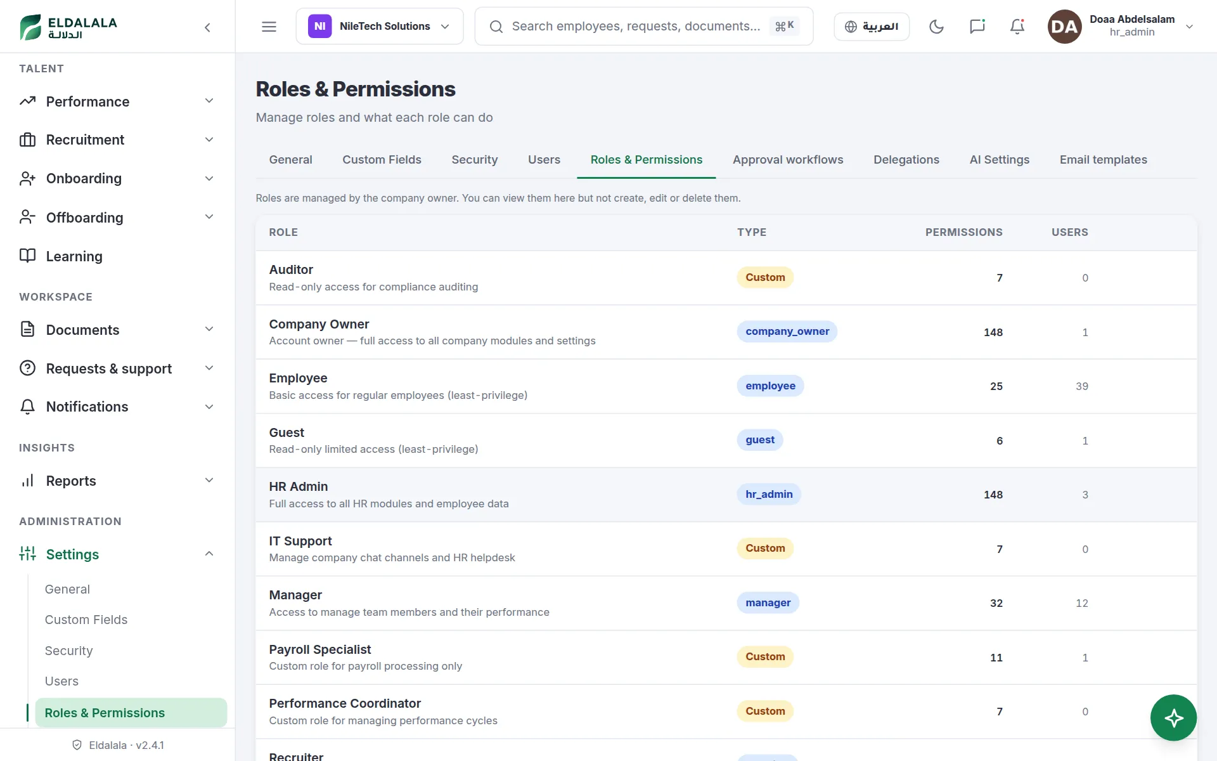This screenshot has width=1217, height=761.
Task: Open the AI assistant sparkle button
Action: tap(1173, 718)
